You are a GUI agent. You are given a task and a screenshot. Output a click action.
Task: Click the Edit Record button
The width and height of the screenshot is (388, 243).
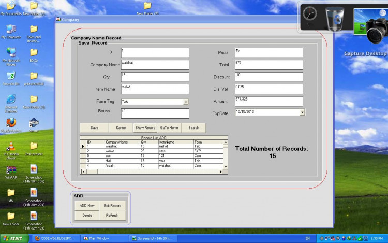(112, 206)
